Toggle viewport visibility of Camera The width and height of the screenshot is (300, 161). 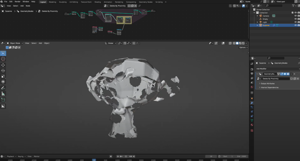tap(295, 16)
